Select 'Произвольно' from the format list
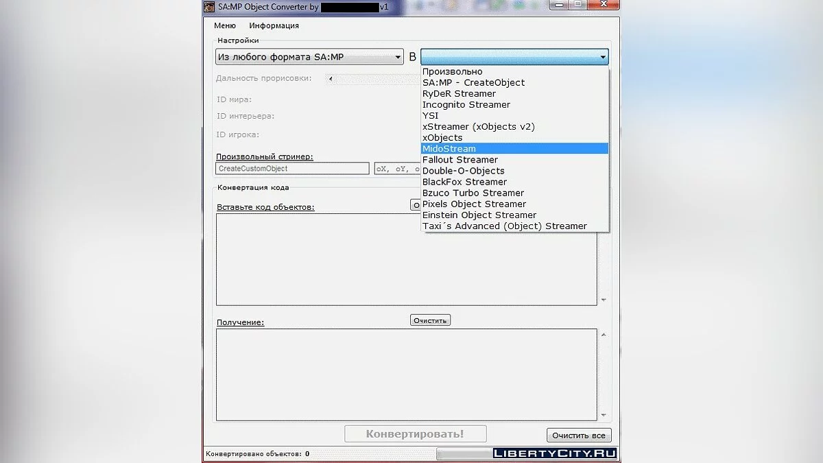Image resolution: width=823 pixels, height=463 pixels. 452,71
